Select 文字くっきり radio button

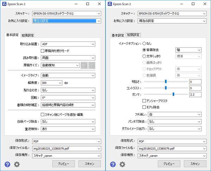[144, 56]
